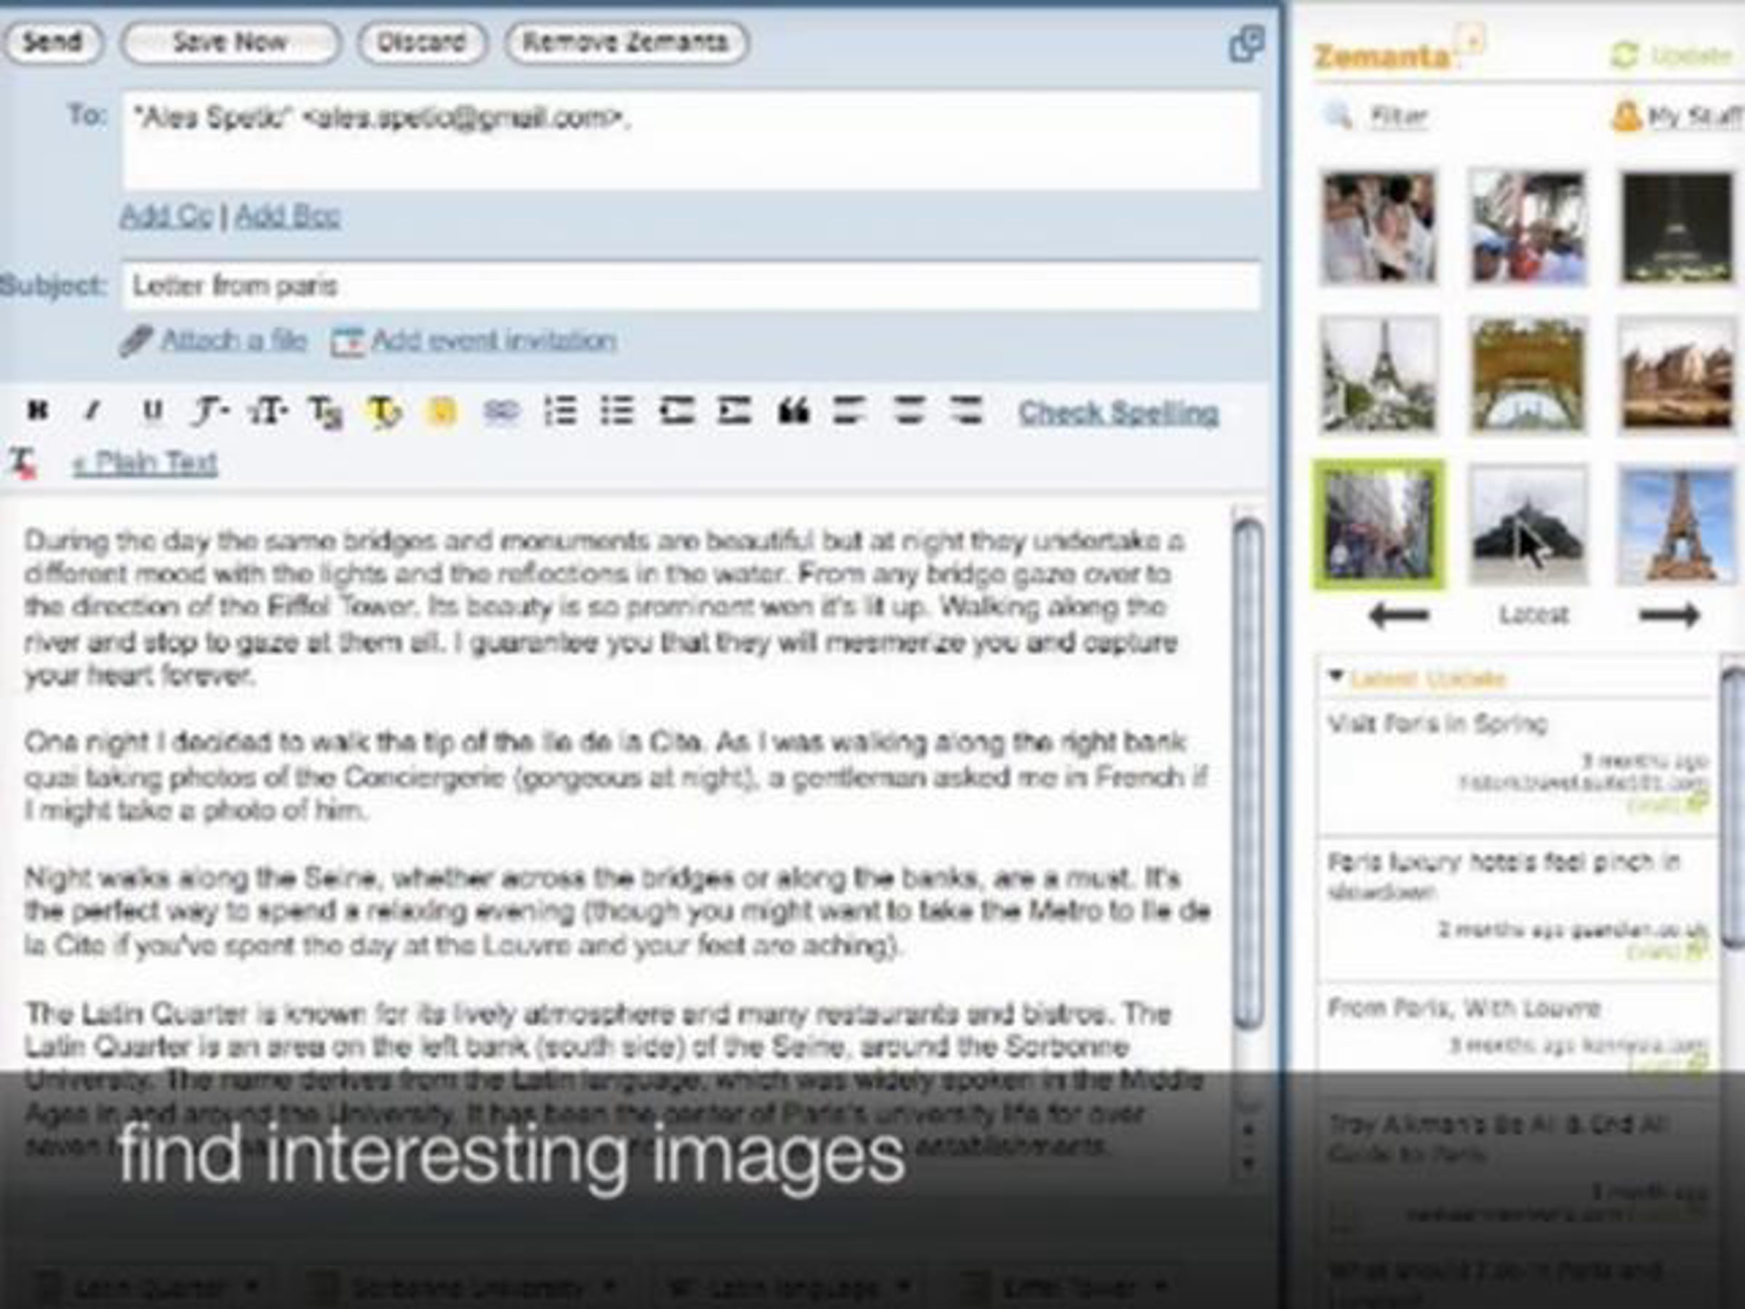1745x1309 pixels.
Task: Click the Subject field reading 'Letter from paris'
Action: (x=691, y=286)
